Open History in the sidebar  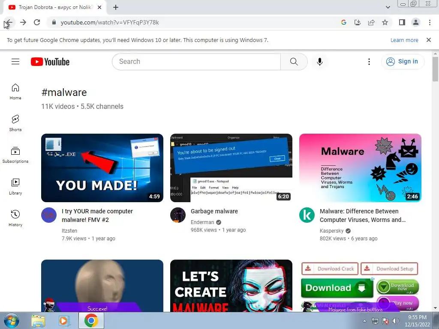[x=15, y=218]
